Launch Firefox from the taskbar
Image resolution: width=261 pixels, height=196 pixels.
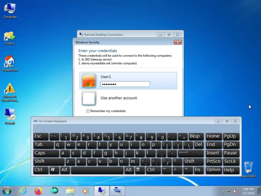(38, 191)
